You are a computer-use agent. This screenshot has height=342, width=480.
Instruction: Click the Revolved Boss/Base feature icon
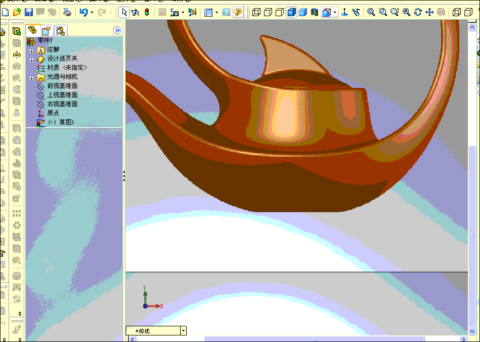(17, 55)
